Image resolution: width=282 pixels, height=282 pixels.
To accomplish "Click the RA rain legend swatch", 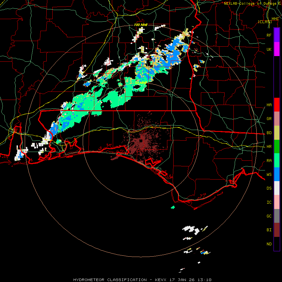I will pyautogui.click(x=277, y=160).
